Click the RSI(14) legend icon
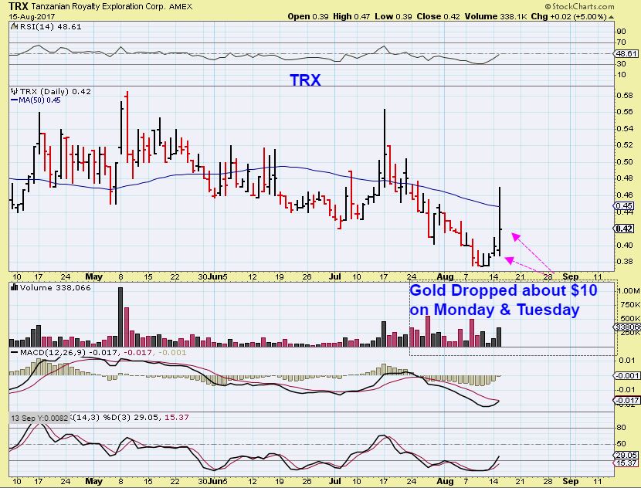Screen dimensions: 641x488 [x=14, y=26]
